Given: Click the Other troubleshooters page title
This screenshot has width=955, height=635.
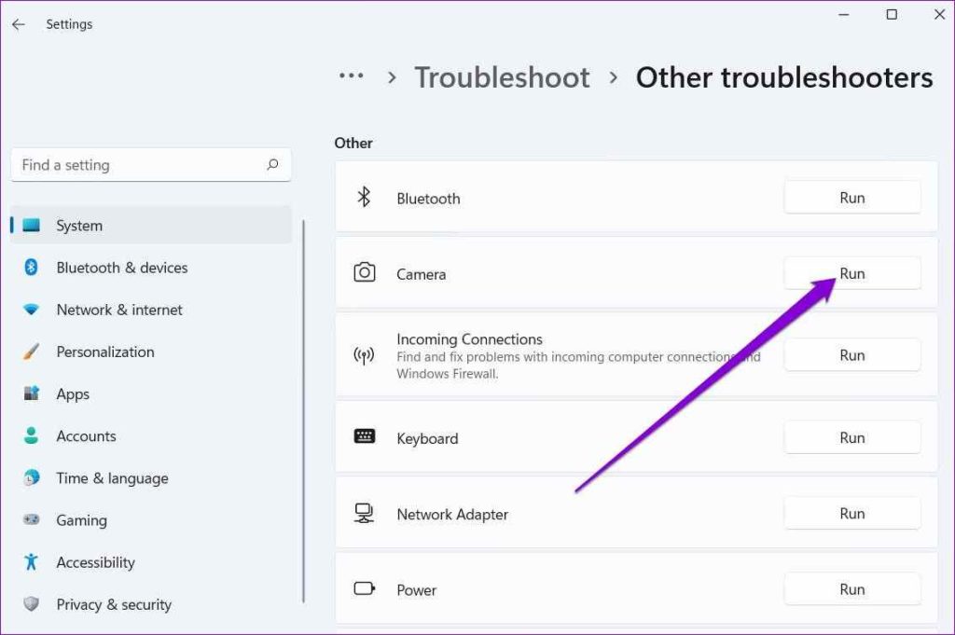Looking at the screenshot, I should [x=783, y=77].
